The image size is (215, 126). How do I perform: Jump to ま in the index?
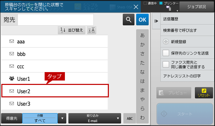[142, 90]
